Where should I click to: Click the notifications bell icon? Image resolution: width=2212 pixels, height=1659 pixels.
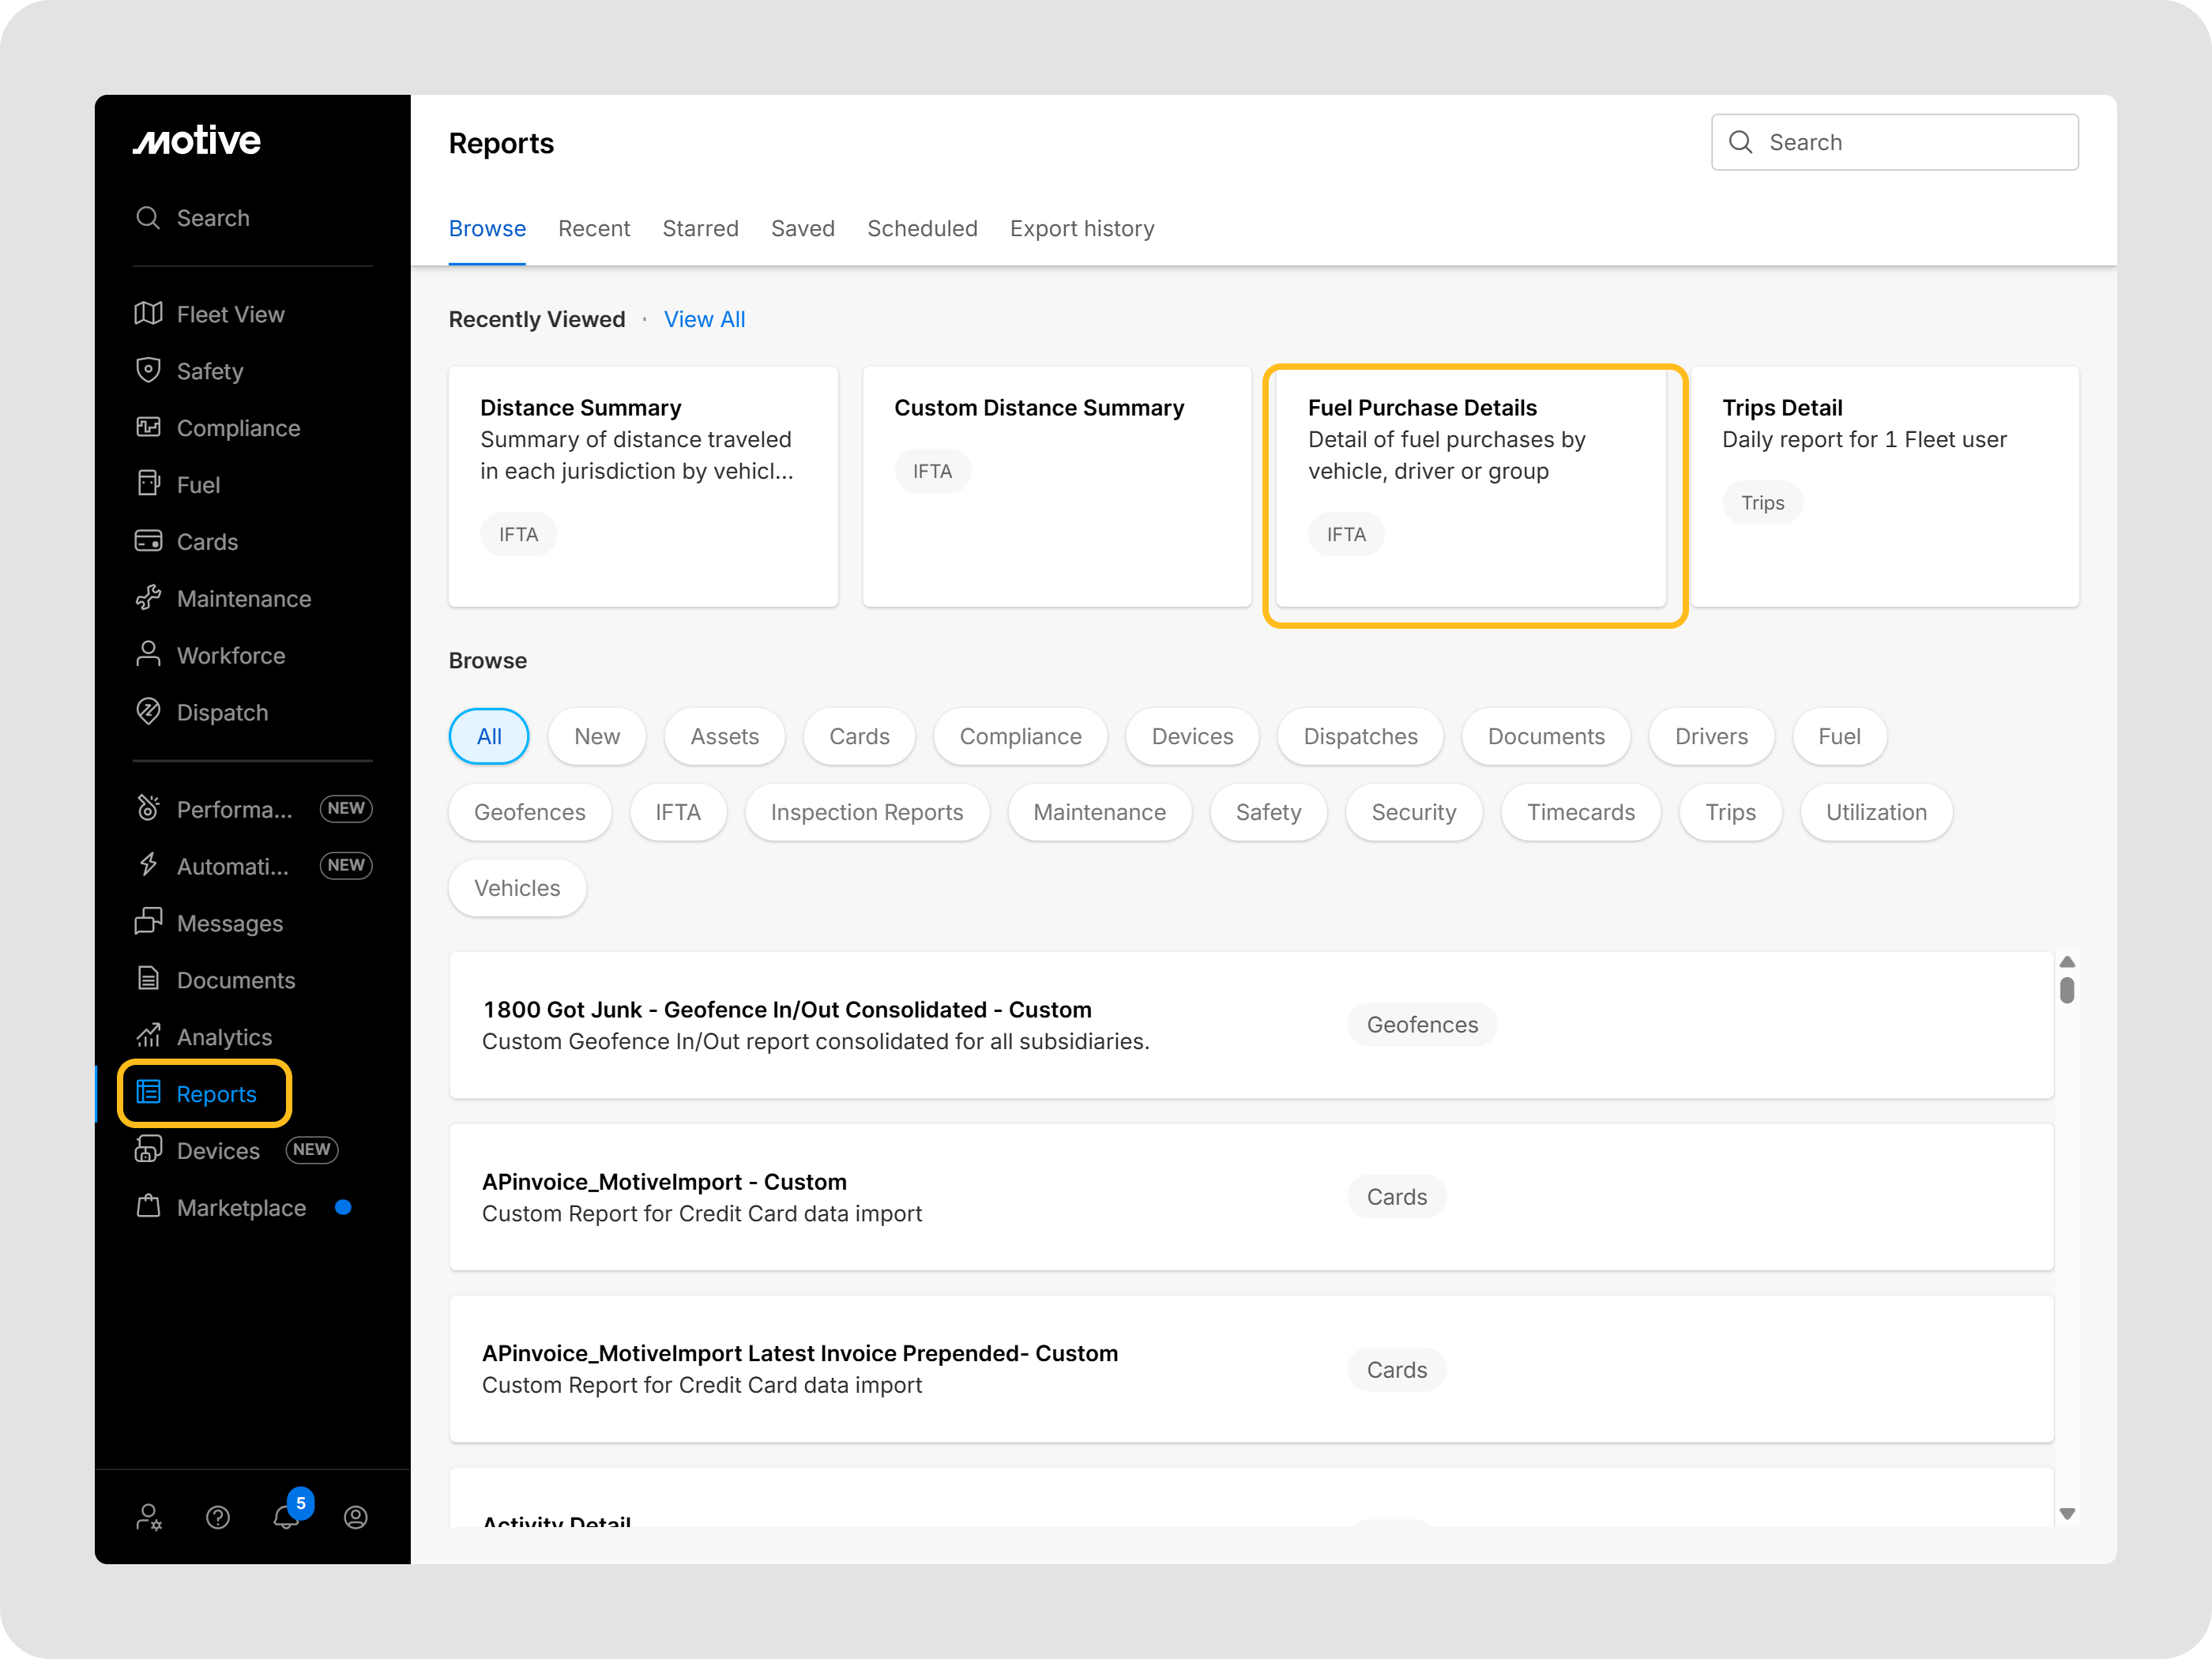(286, 1517)
